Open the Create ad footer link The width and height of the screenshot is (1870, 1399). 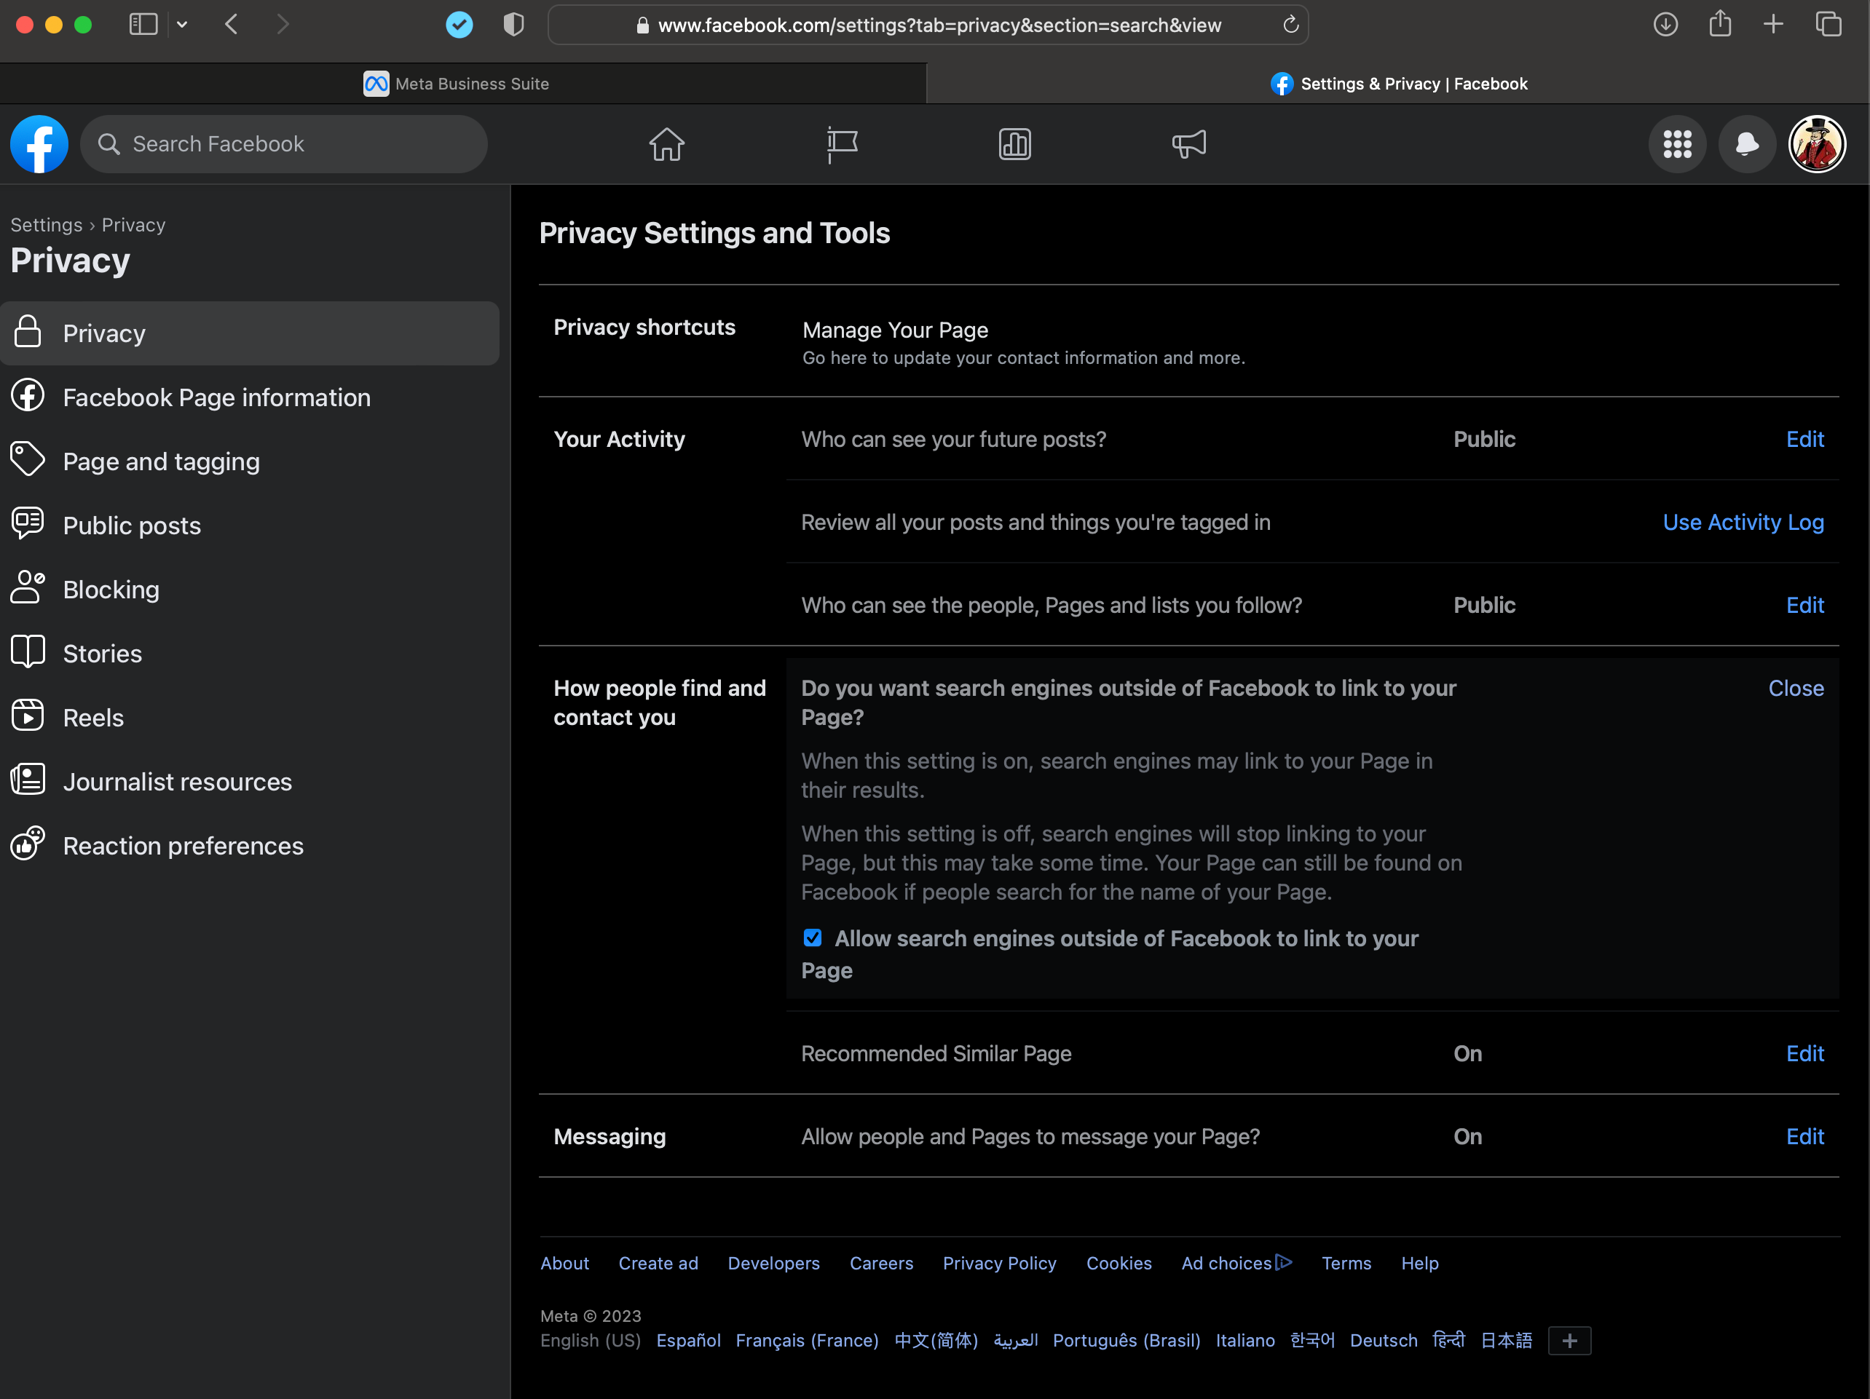pos(658,1263)
